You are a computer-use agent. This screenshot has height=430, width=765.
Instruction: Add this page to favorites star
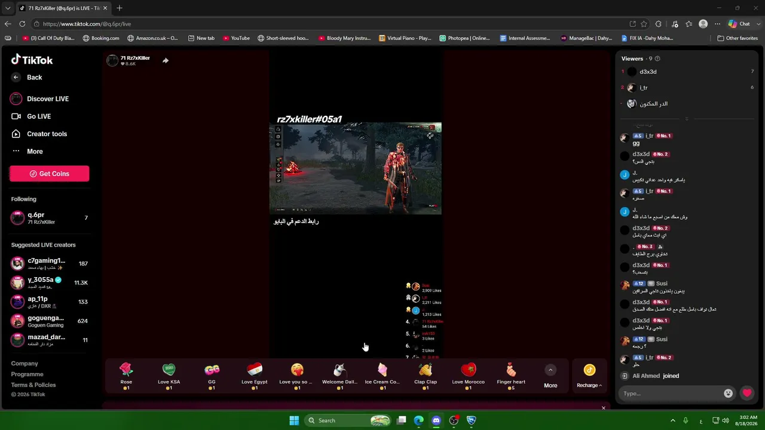[644, 24]
